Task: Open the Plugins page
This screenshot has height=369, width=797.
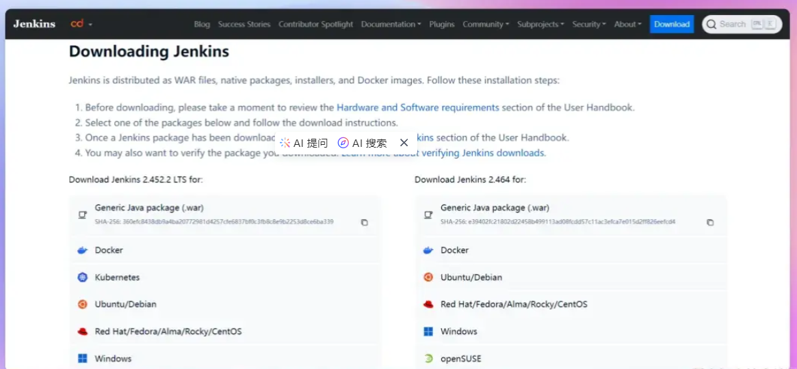Action: pos(442,25)
